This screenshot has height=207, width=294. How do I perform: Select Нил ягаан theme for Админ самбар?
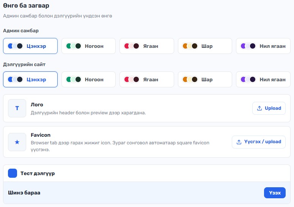coord(263,46)
